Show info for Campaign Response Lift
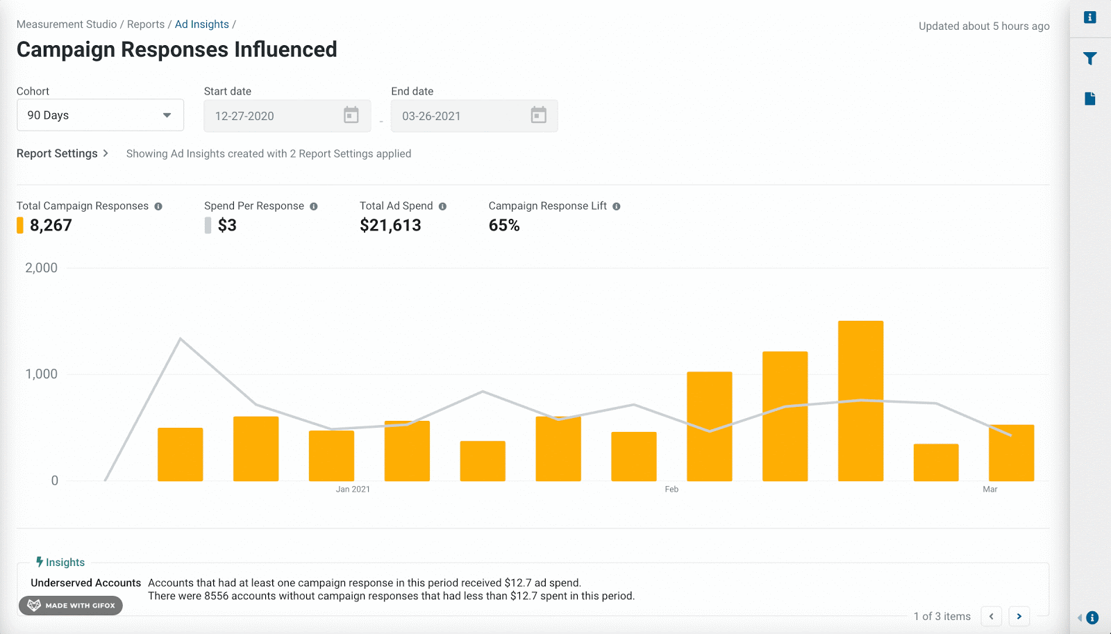Viewport: 1111px width, 634px height. [x=617, y=206]
